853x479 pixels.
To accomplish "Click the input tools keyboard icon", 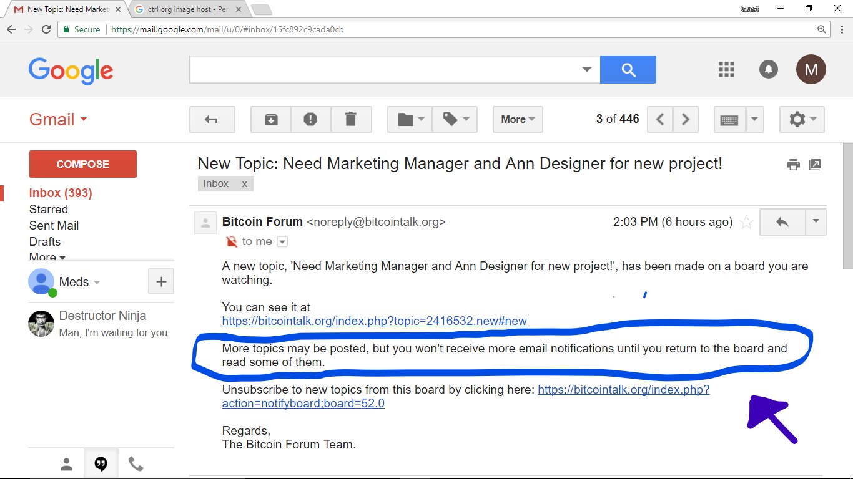I will (x=729, y=120).
